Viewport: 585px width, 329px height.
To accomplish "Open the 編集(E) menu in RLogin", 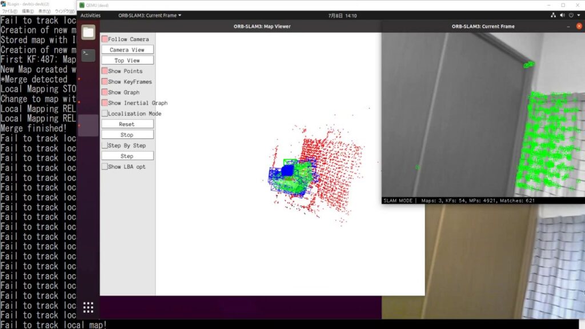I will 27,11.
